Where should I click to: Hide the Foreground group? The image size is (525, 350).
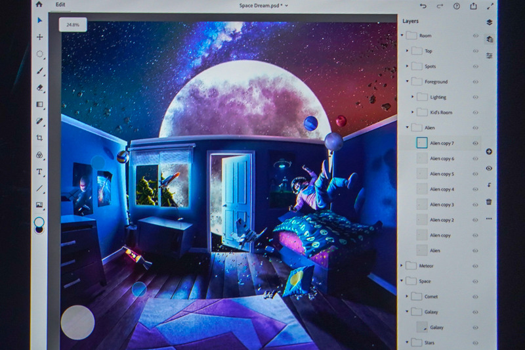(475, 81)
